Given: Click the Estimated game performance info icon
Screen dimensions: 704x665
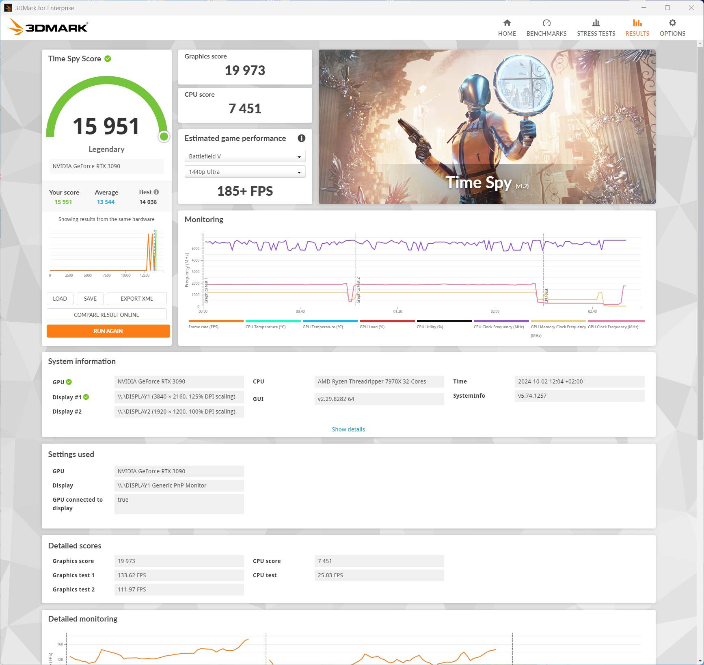Looking at the screenshot, I should point(301,138).
